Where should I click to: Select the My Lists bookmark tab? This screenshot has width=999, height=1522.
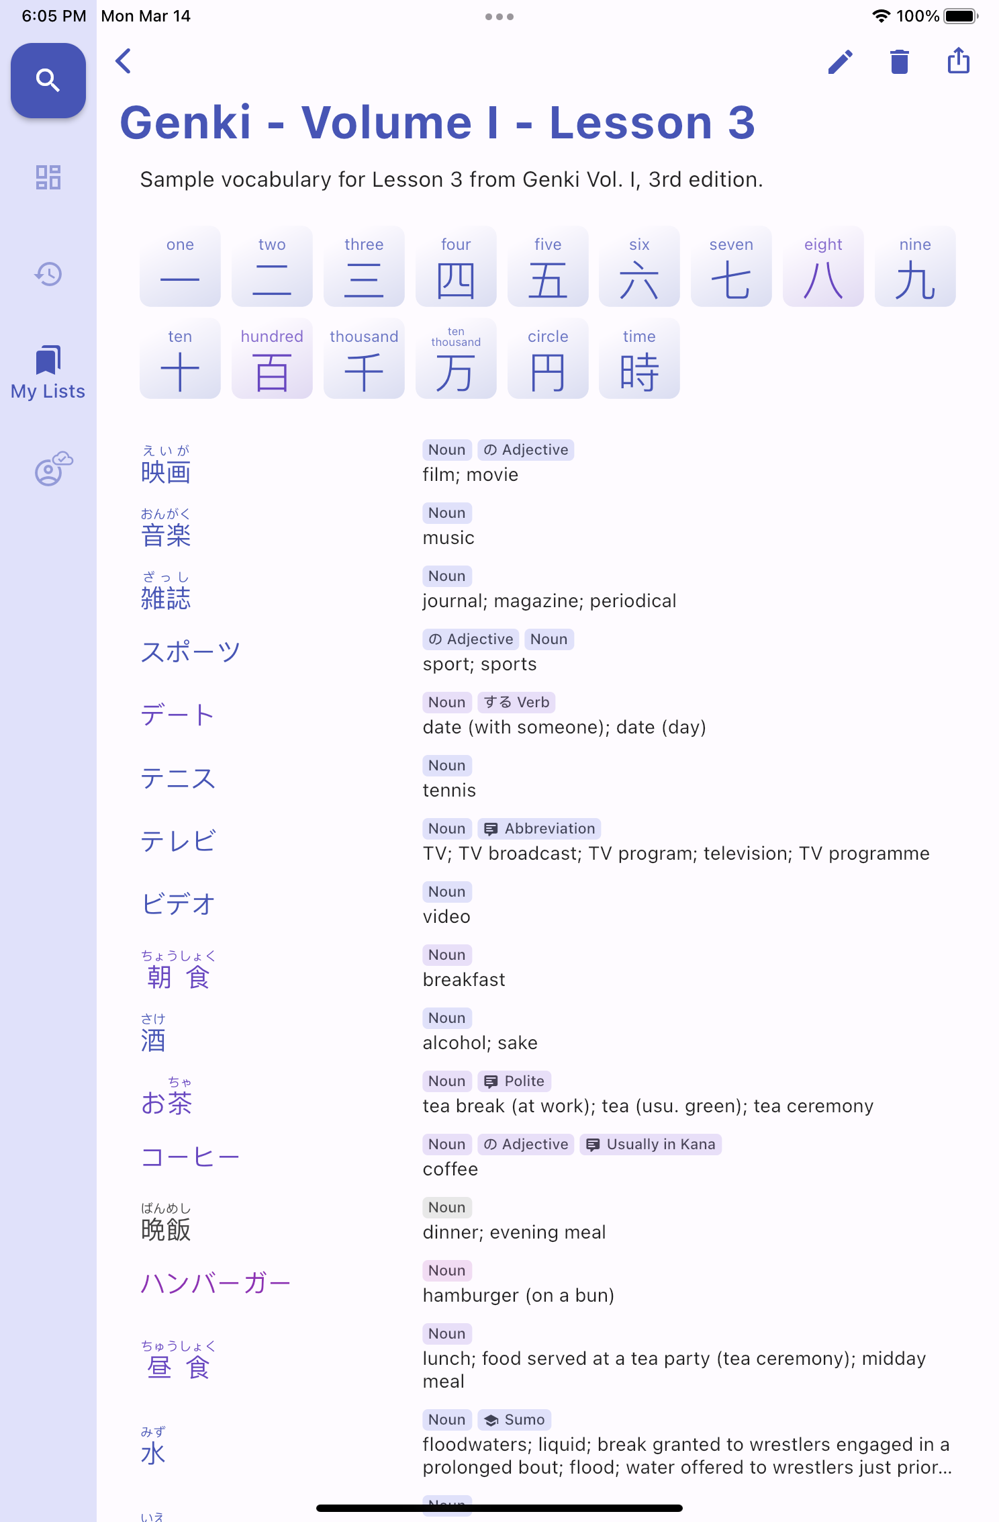tap(48, 372)
